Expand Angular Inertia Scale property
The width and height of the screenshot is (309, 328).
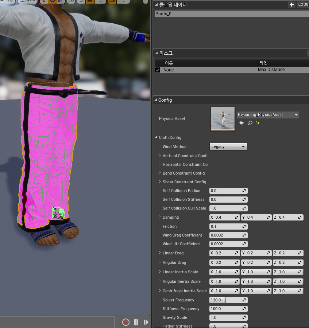tap(159, 281)
